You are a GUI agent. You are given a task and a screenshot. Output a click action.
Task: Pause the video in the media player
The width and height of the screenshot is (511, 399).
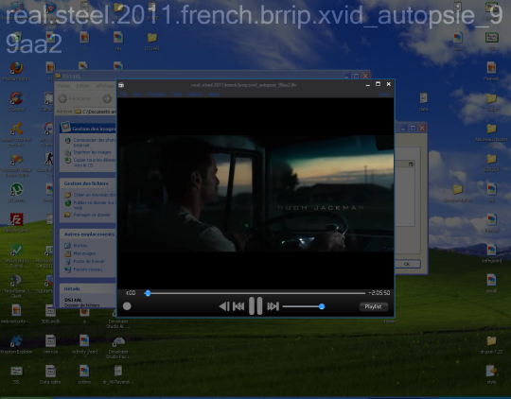coord(255,305)
